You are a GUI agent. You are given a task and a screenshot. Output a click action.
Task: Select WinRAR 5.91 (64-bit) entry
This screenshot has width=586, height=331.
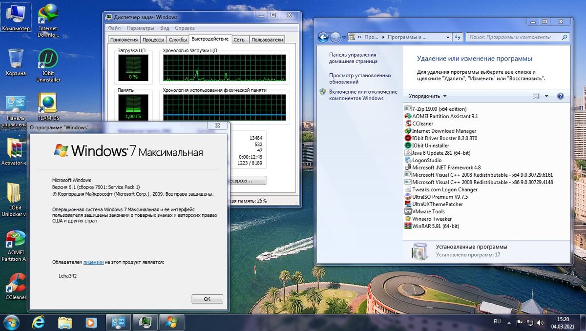point(432,226)
